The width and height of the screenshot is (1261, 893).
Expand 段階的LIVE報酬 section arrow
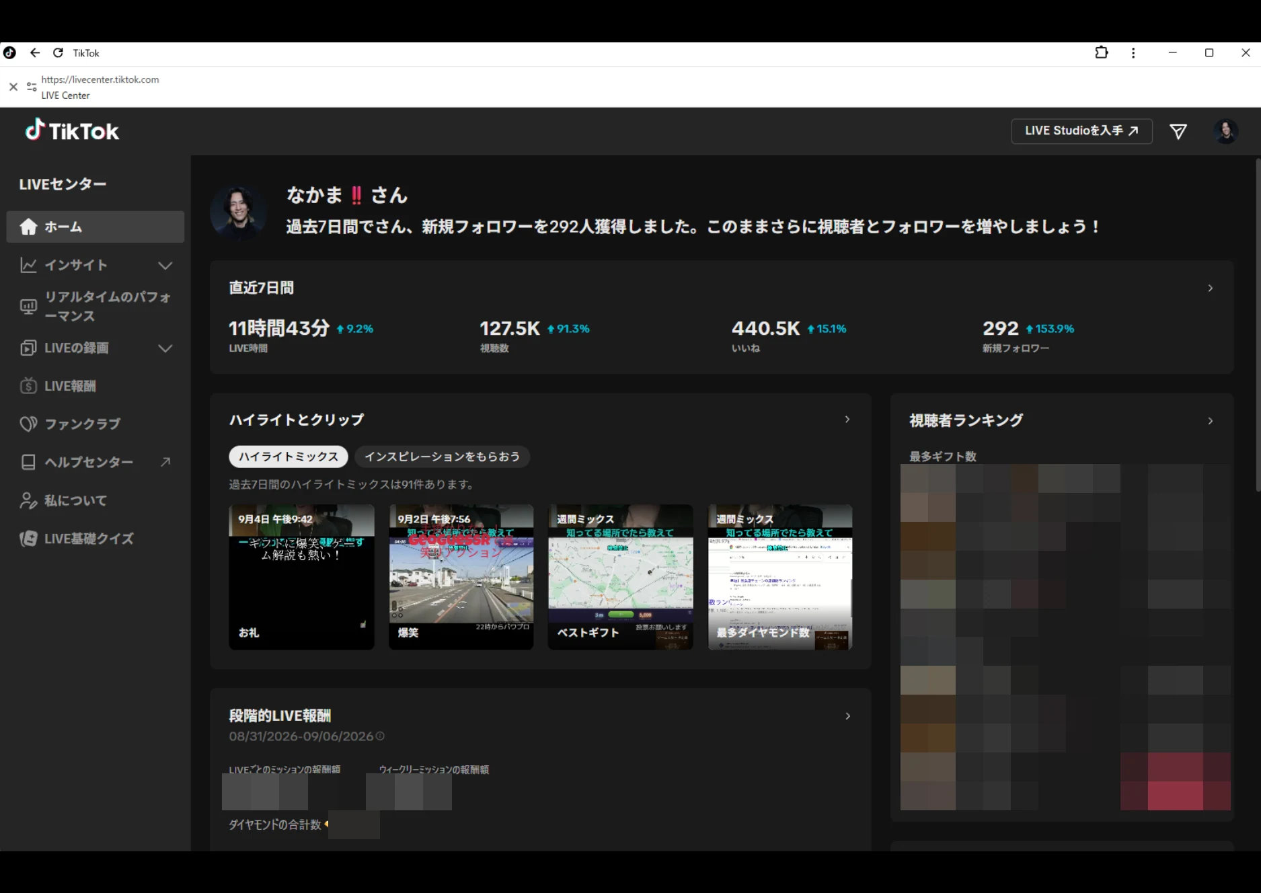pos(847,716)
